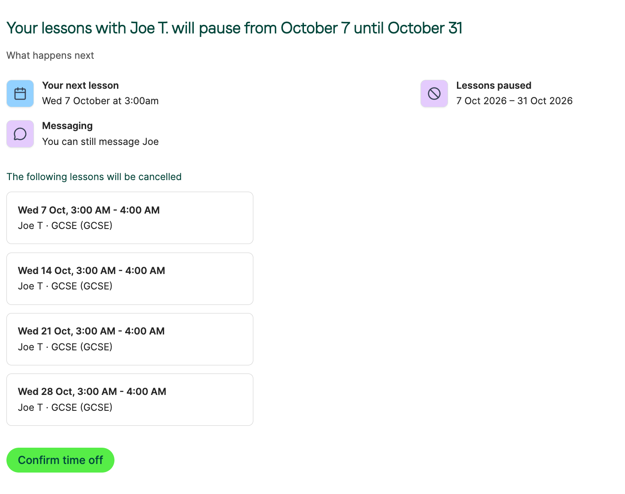The height and width of the screenshot is (494, 625).
Task: Click the 'Messaging' label
Action: click(67, 126)
